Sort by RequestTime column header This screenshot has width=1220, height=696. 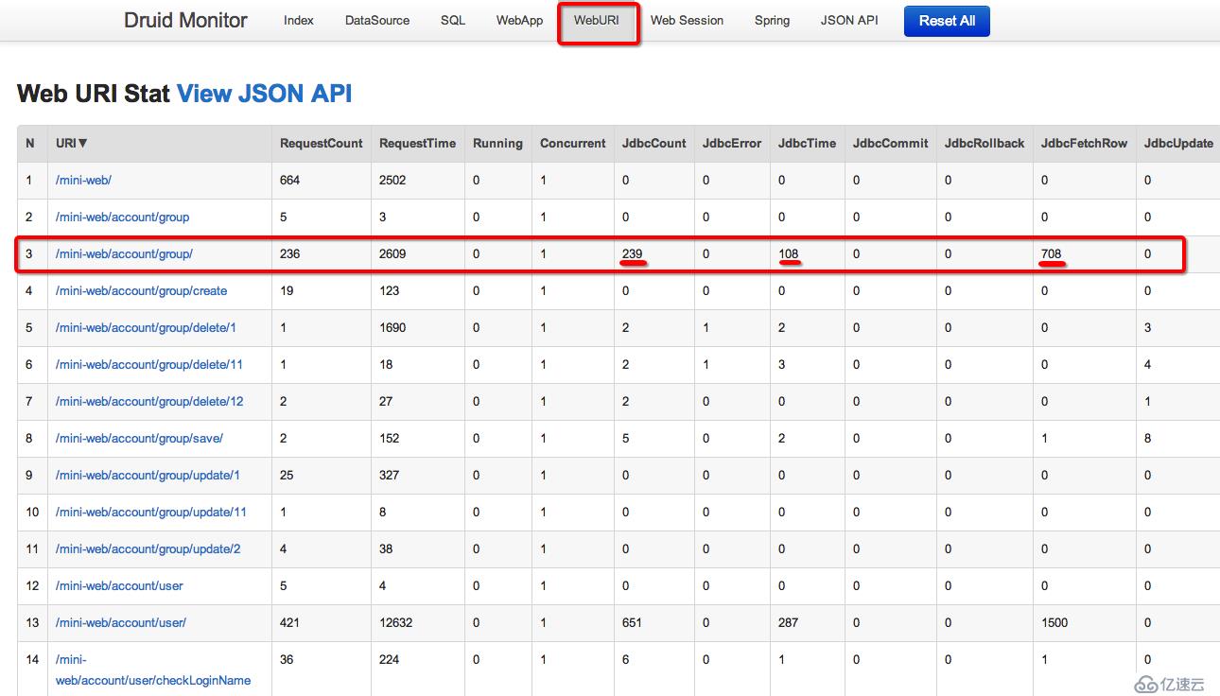[417, 143]
